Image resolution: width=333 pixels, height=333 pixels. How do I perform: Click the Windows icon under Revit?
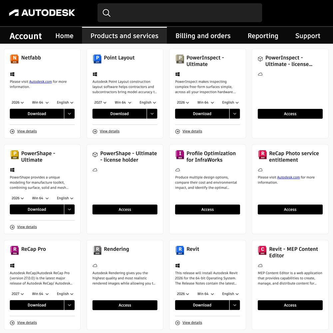[x=177, y=265]
